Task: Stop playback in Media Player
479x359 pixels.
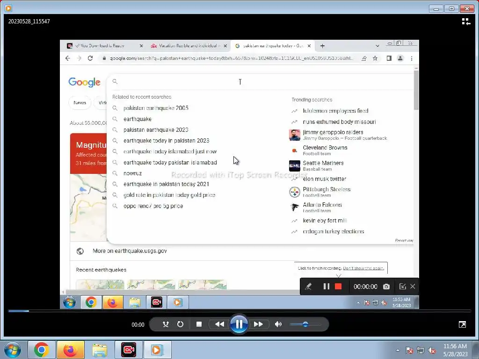Action: point(199,324)
